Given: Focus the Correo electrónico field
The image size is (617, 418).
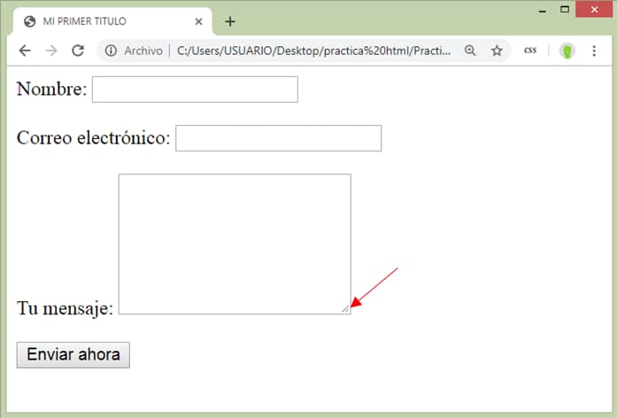Looking at the screenshot, I should (278, 138).
